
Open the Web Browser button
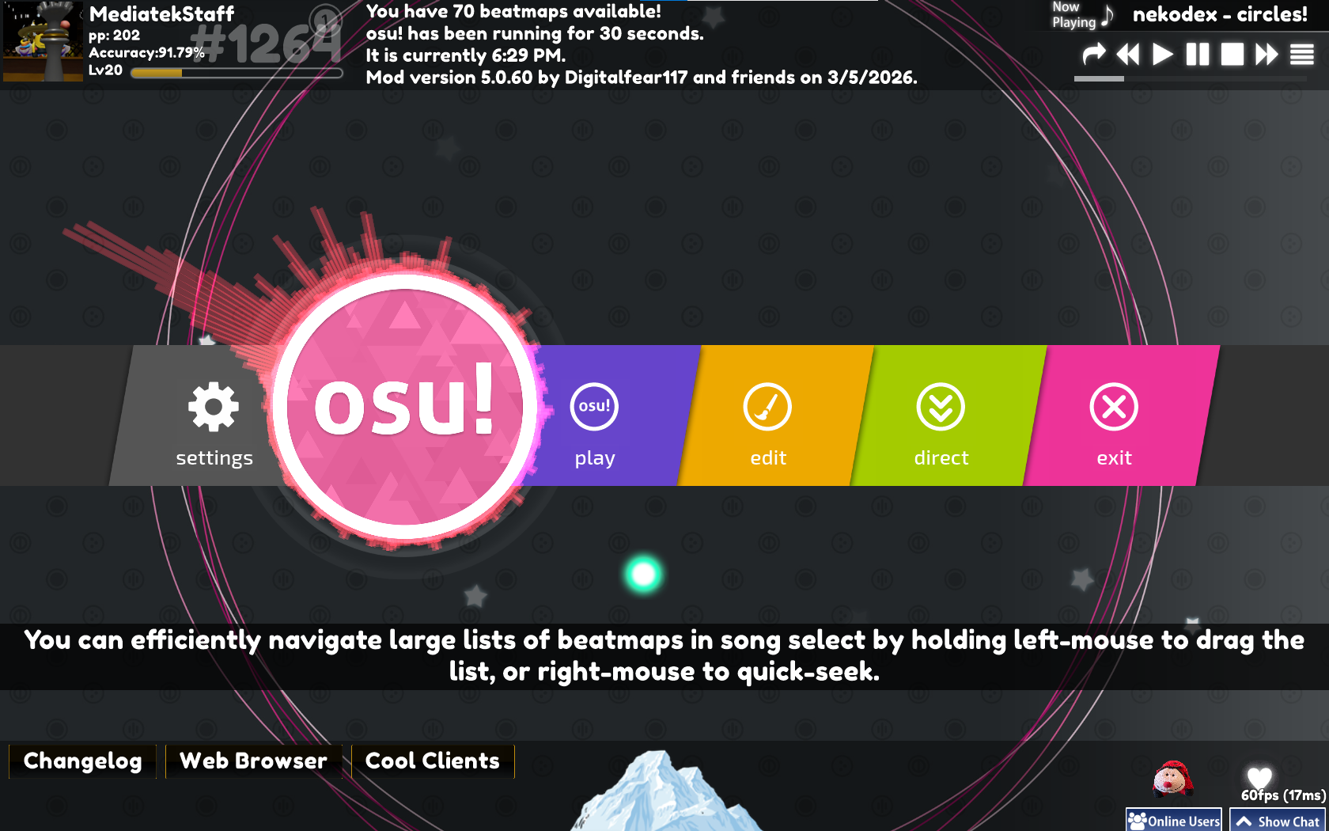pos(253,761)
